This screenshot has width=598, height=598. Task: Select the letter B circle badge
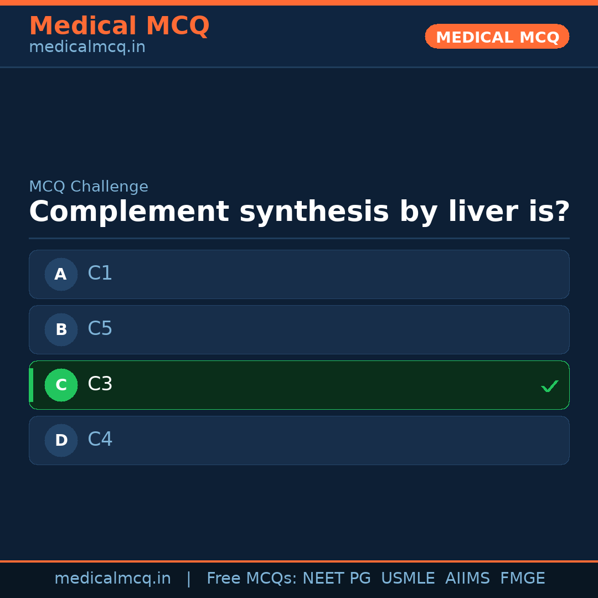click(61, 329)
